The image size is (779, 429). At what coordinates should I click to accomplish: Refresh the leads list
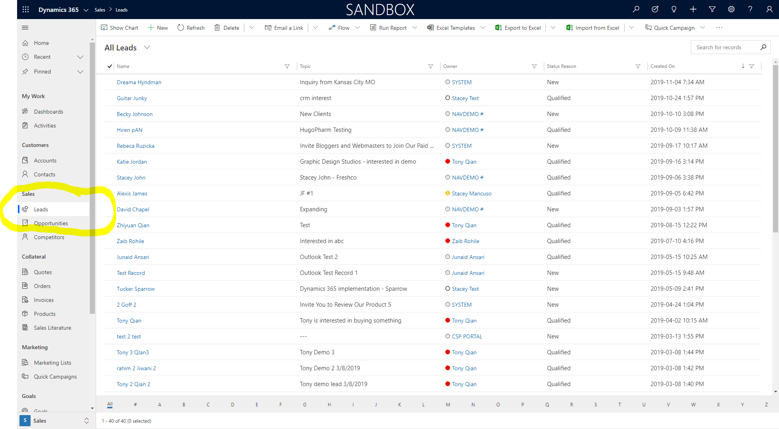coord(191,27)
